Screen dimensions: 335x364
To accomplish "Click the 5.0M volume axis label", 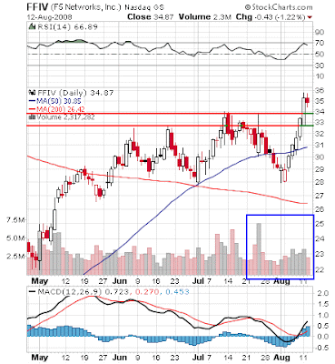I will tap(15, 238).
